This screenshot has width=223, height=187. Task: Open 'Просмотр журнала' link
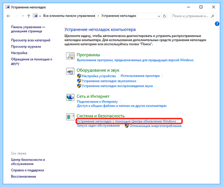26,46
